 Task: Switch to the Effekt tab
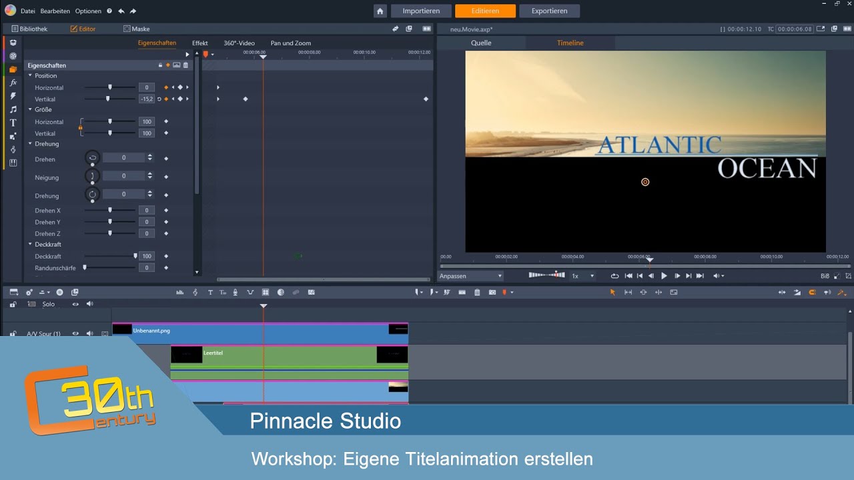200,43
